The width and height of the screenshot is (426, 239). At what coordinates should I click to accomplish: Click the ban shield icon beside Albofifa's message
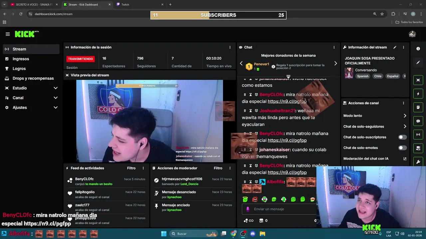(256, 182)
